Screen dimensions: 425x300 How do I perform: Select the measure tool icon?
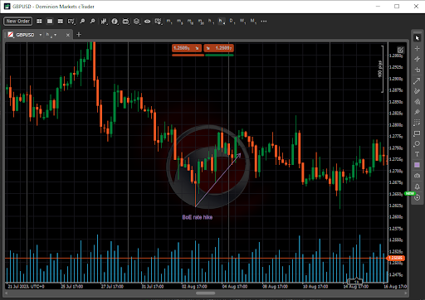(418, 70)
